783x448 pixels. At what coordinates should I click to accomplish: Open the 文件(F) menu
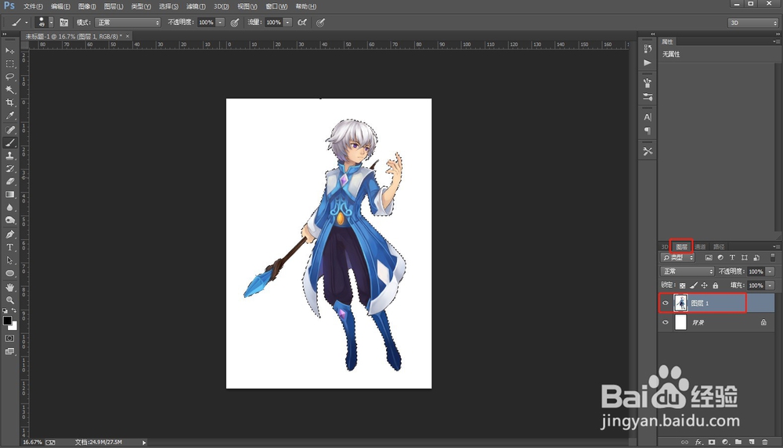coord(33,6)
